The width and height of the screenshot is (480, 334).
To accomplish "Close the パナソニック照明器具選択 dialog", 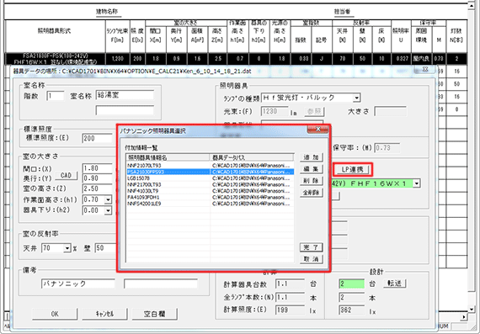I will click(317, 130).
